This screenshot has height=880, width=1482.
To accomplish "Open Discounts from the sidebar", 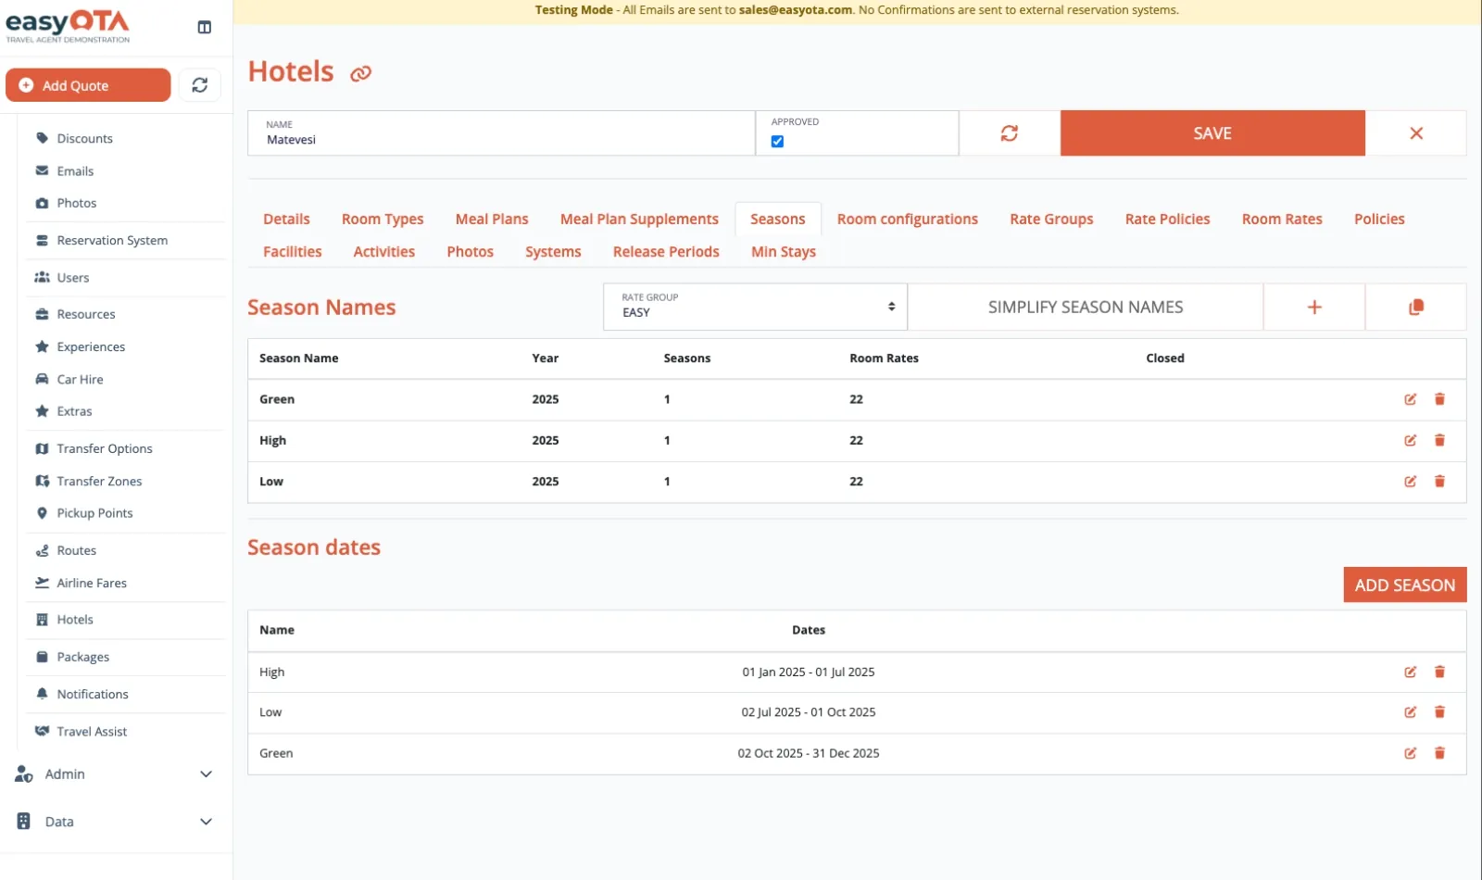I will (x=84, y=138).
